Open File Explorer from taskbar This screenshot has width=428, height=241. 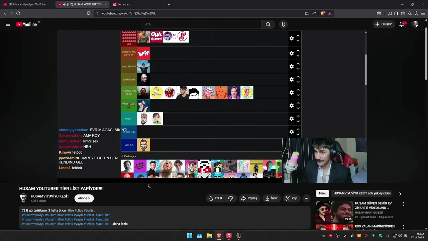pyautogui.click(x=209, y=236)
